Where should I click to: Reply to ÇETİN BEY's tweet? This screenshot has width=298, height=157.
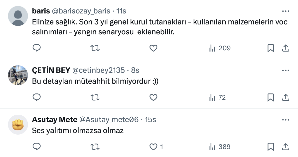(37, 97)
